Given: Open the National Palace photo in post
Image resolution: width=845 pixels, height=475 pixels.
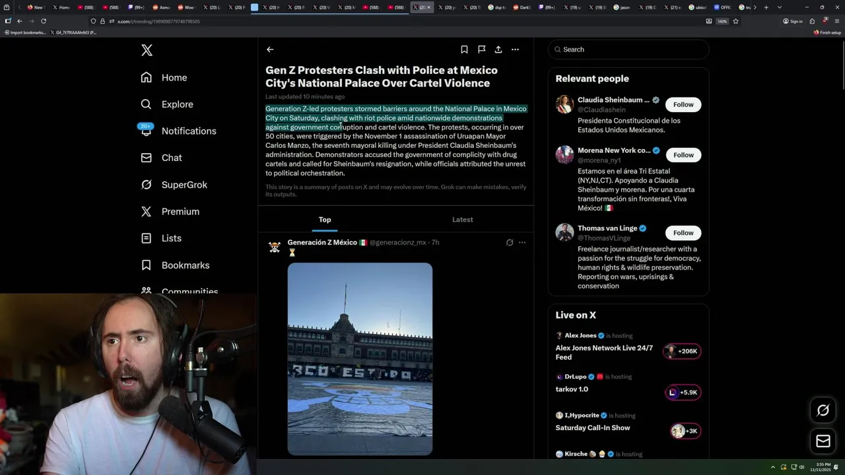Looking at the screenshot, I should 360,359.
